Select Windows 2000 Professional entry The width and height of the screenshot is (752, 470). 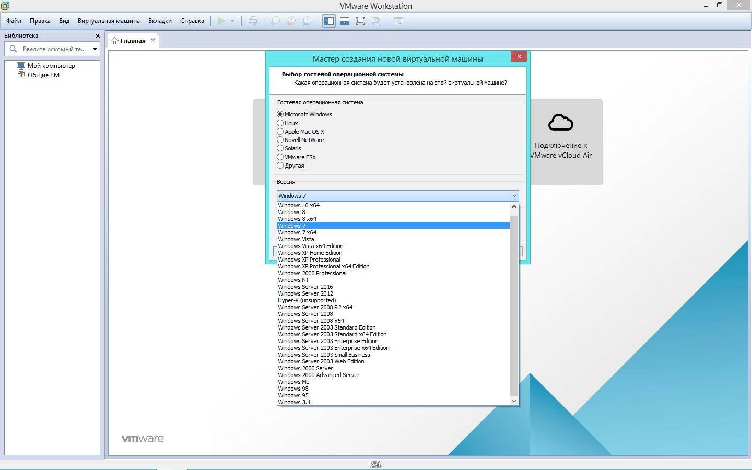[393, 273]
